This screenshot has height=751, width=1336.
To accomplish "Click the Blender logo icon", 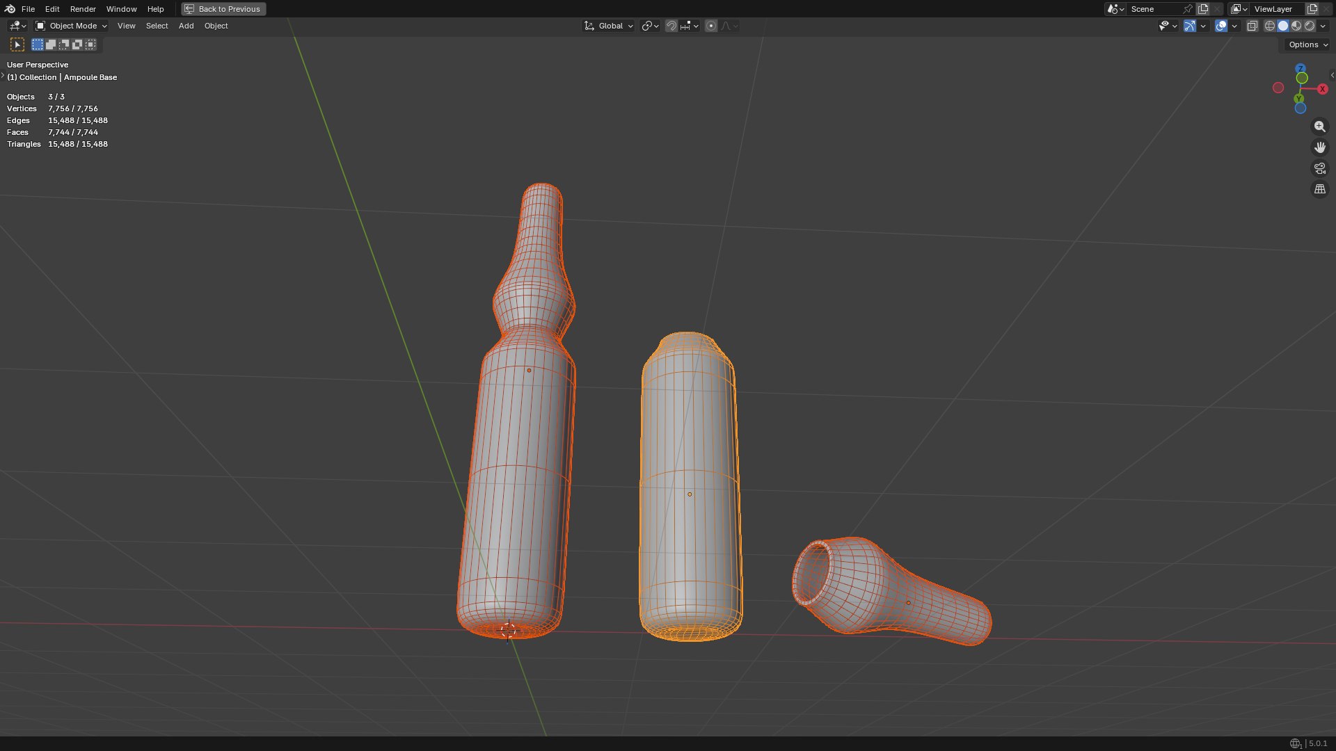I will click(x=10, y=9).
